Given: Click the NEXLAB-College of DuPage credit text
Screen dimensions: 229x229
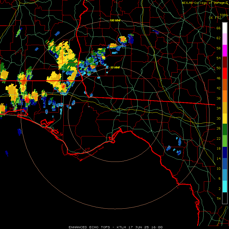Looking at the screenshot, I should pyautogui.click(x=205, y=3).
